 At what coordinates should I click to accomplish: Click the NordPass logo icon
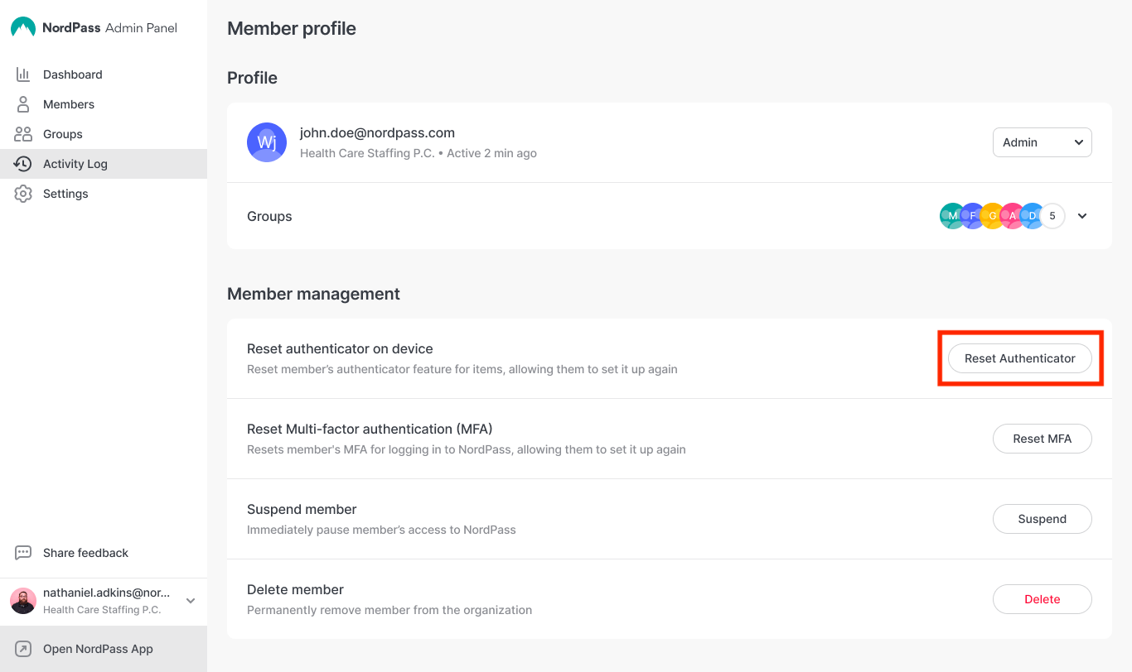(x=23, y=27)
